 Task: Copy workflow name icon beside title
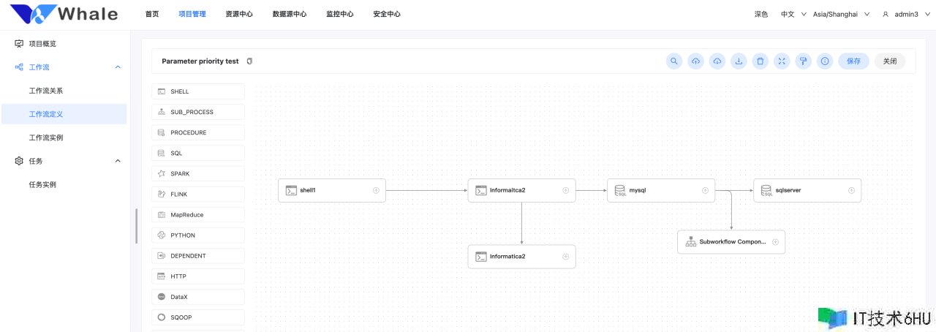point(249,61)
